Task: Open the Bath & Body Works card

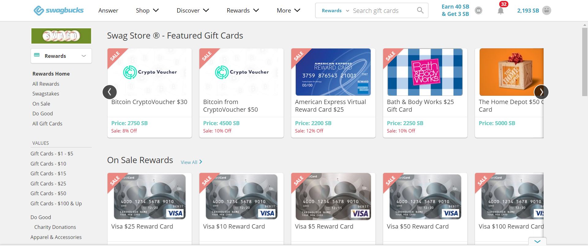Action: pyautogui.click(x=425, y=93)
